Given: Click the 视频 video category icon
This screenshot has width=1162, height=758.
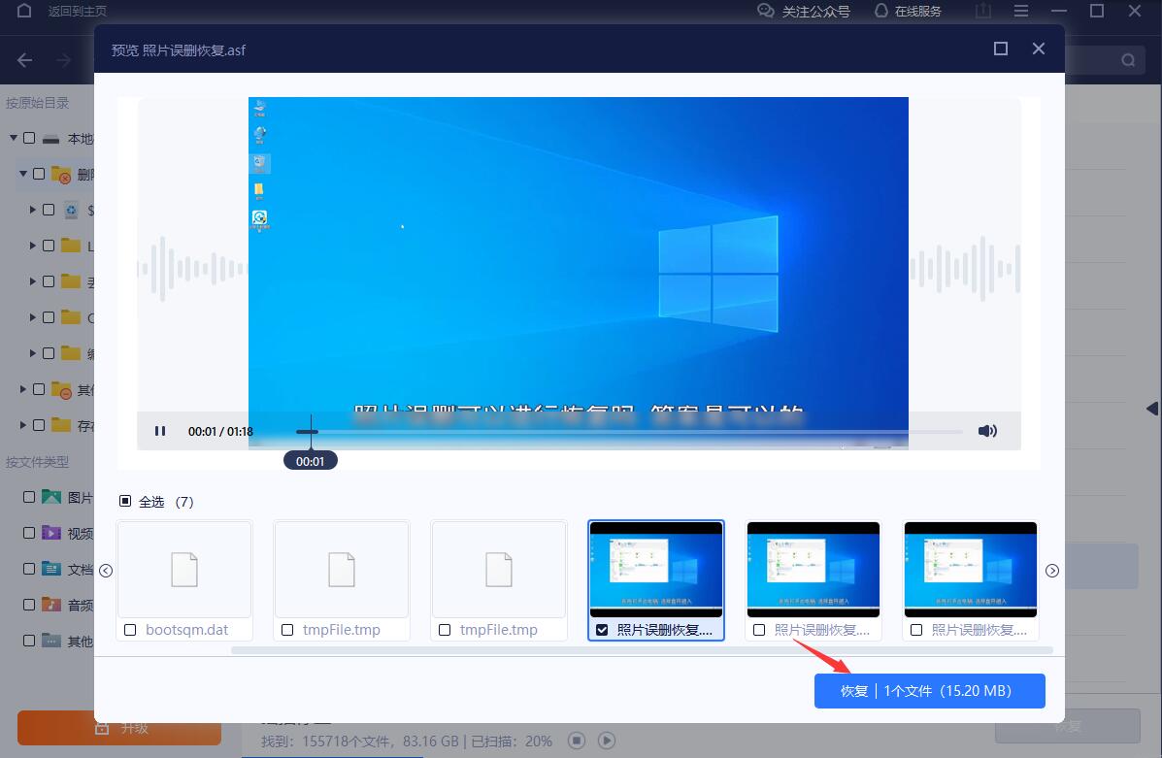Looking at the screenshot, I should point(51,533).
